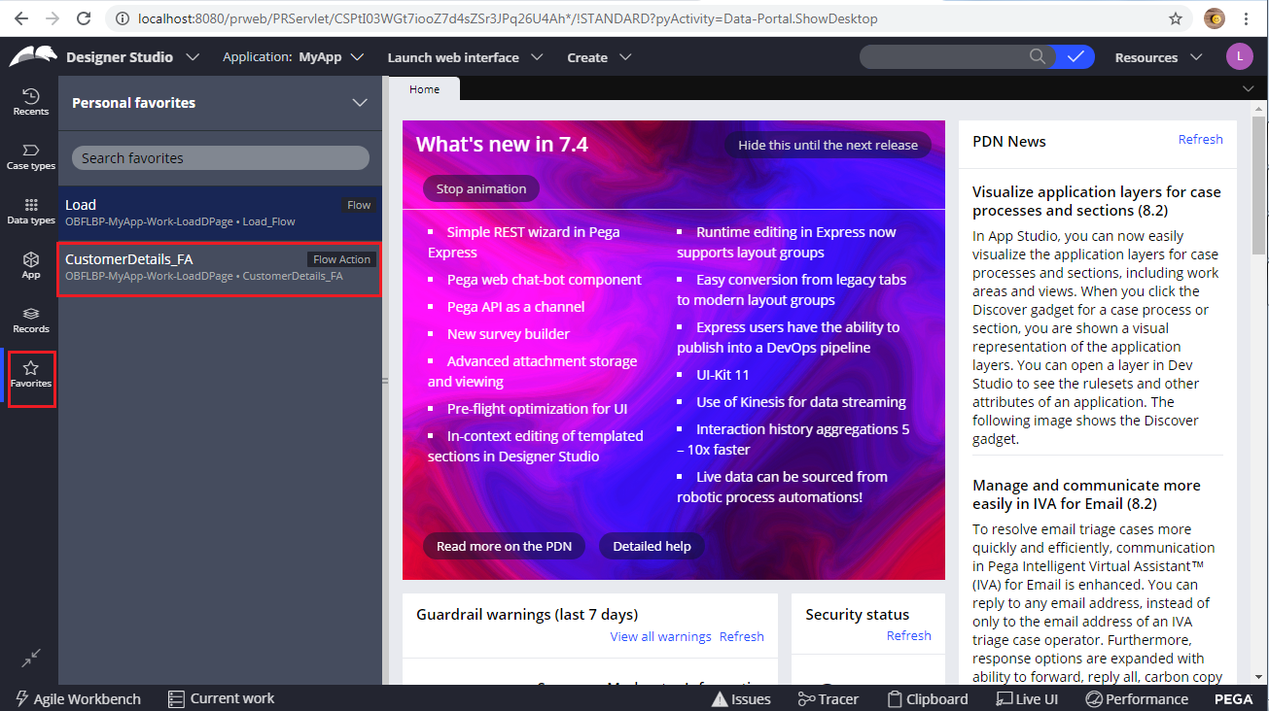This screenshot has width=1269, height=711.
Task: Open Case types in the sidebar
Action: point(30,155)
